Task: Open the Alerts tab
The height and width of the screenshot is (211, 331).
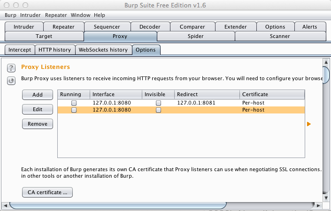Action: pos(310,27)
